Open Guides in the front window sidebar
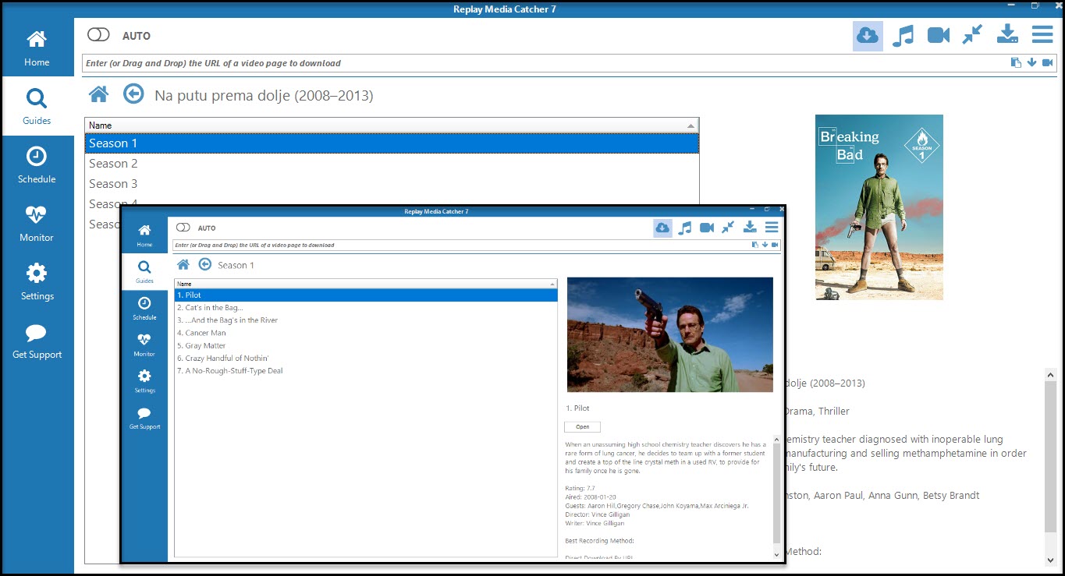The width and height of the screenshot is (1065, 576). click(144, 271)
